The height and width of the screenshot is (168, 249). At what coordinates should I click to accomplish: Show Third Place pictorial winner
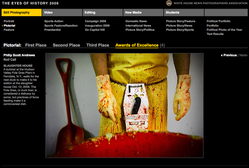coord(98,45)
